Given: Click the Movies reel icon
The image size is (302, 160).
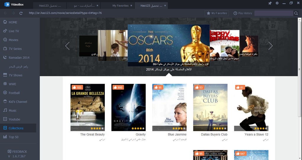Looking at the screenshot, I should (x=5, y=40).
